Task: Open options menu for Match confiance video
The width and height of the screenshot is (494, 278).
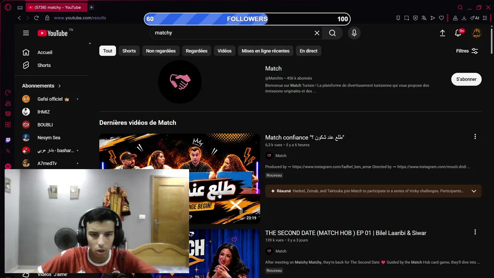Action: pyautogui.click(x=475, y=137)
